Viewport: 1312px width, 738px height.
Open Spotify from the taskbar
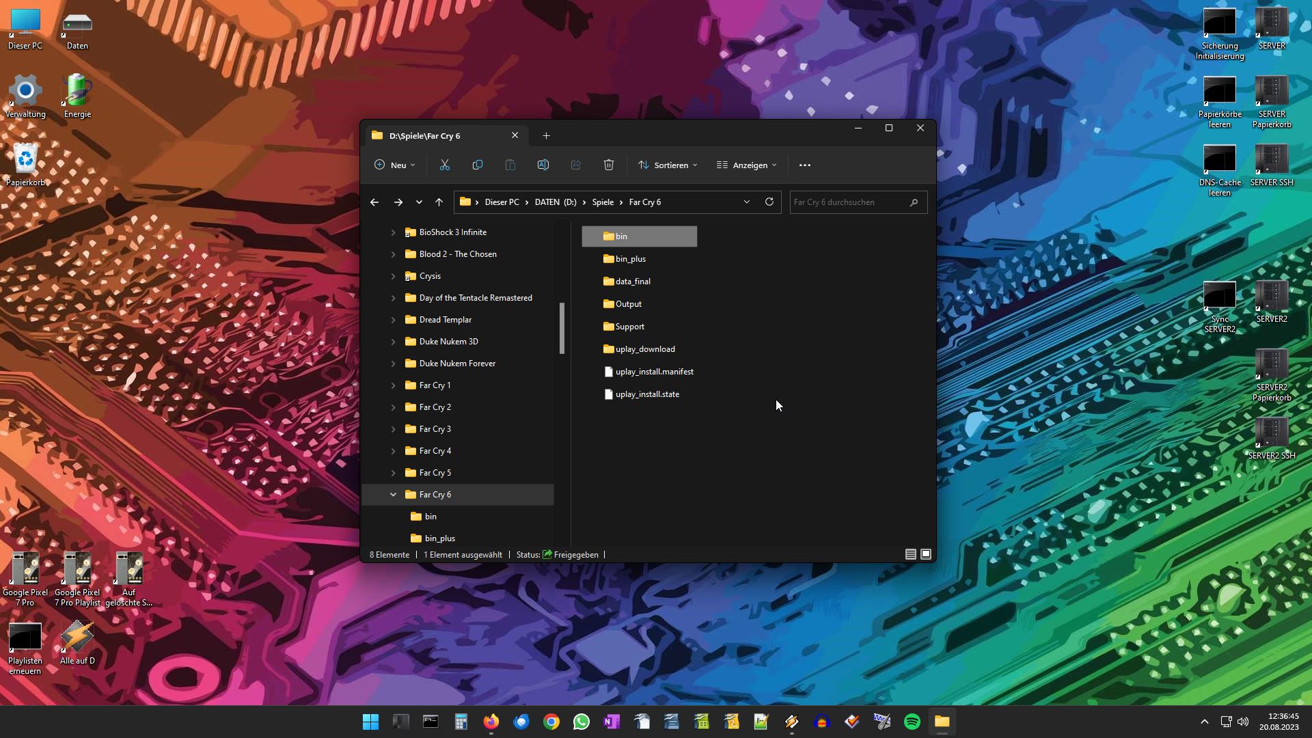[912, 722]
